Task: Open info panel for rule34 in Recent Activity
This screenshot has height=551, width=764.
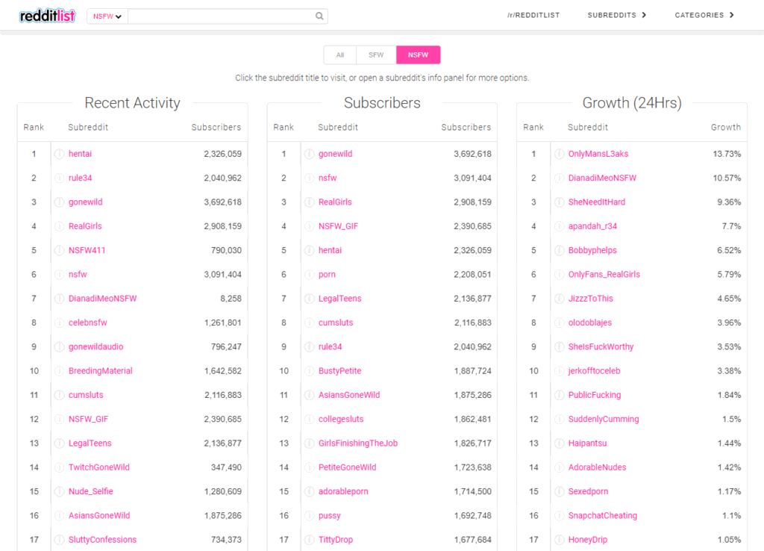Action: point(60,178)
